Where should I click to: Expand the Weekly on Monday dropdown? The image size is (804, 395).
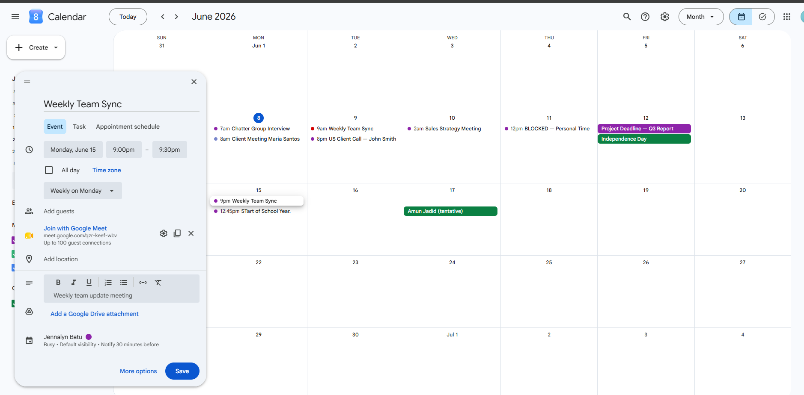(x=83, y=191)
